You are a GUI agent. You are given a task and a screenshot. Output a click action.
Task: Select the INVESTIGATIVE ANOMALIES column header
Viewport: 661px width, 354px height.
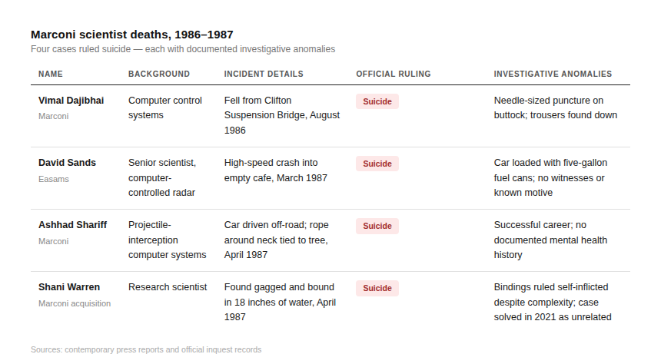[553, 74]
